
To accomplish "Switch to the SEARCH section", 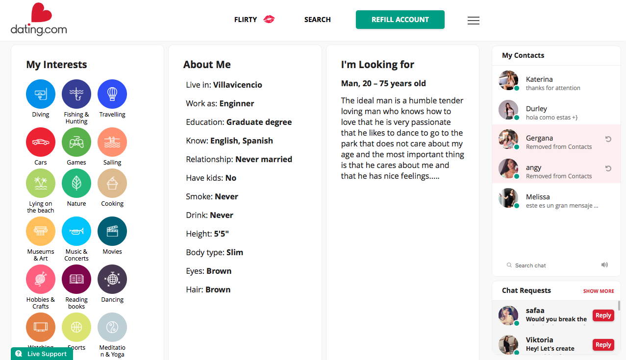I will click(317, 20).
